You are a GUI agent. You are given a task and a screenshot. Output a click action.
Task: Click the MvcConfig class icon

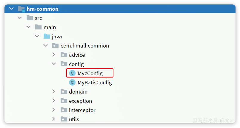click(72, 73)
